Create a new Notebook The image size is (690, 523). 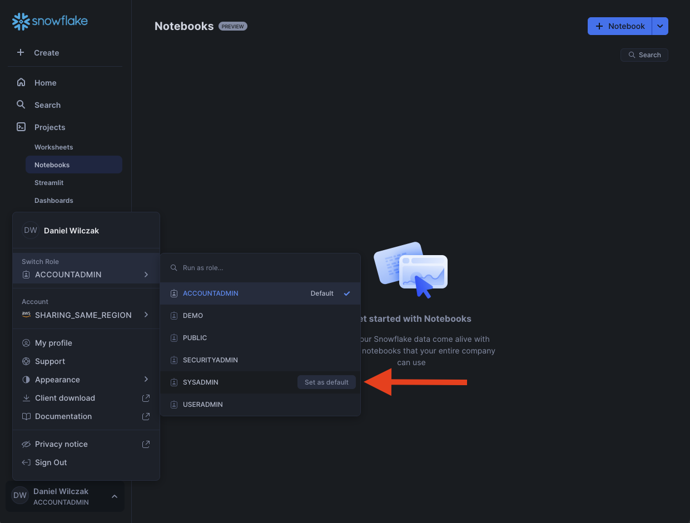click(x=620, y=26)
